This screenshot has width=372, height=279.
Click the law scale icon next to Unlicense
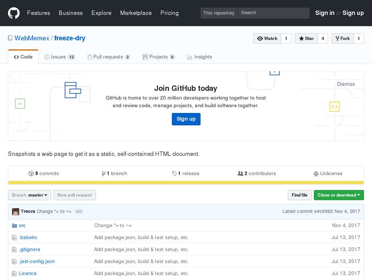(x=316, y=174)
